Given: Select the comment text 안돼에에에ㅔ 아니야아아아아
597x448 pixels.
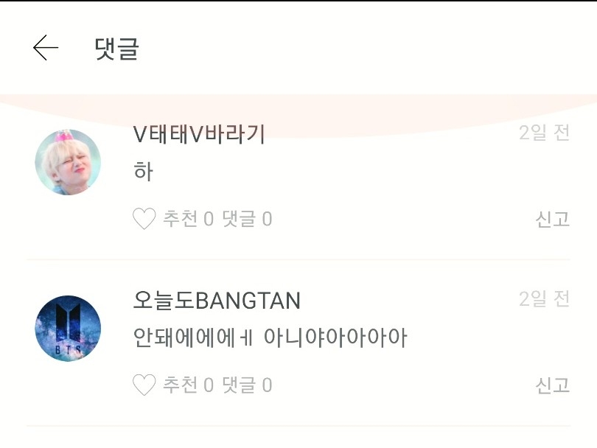Looking at the screenshot, I should pos(270,338).
